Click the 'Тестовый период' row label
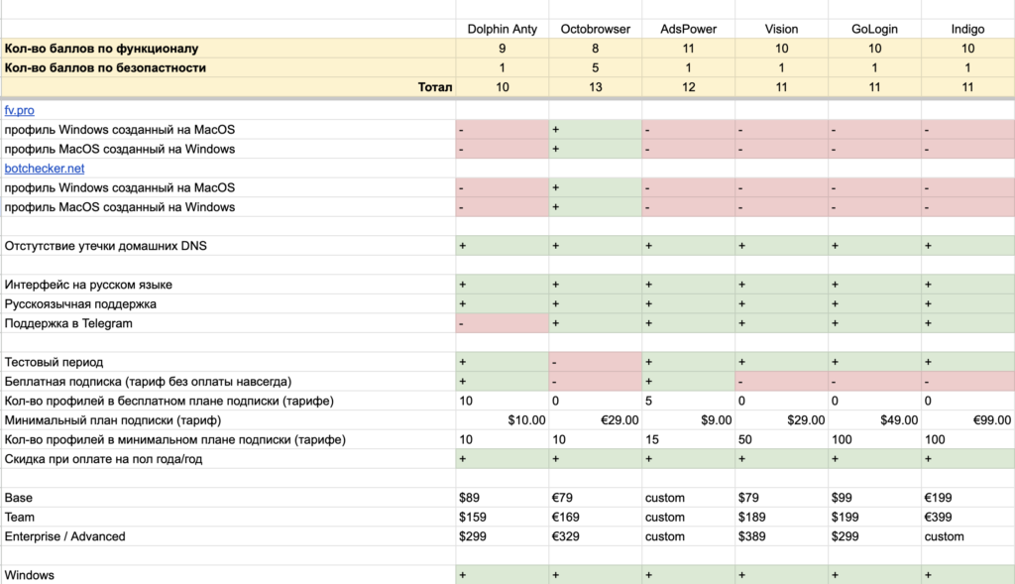The image size is (1015, 584). coord(54,363)
